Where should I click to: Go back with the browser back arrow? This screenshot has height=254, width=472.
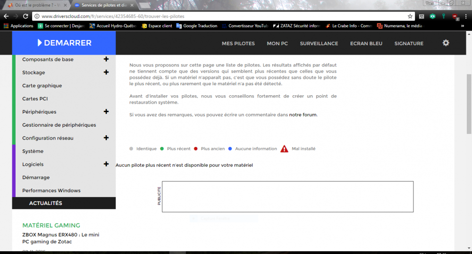(x=6, y=16)
